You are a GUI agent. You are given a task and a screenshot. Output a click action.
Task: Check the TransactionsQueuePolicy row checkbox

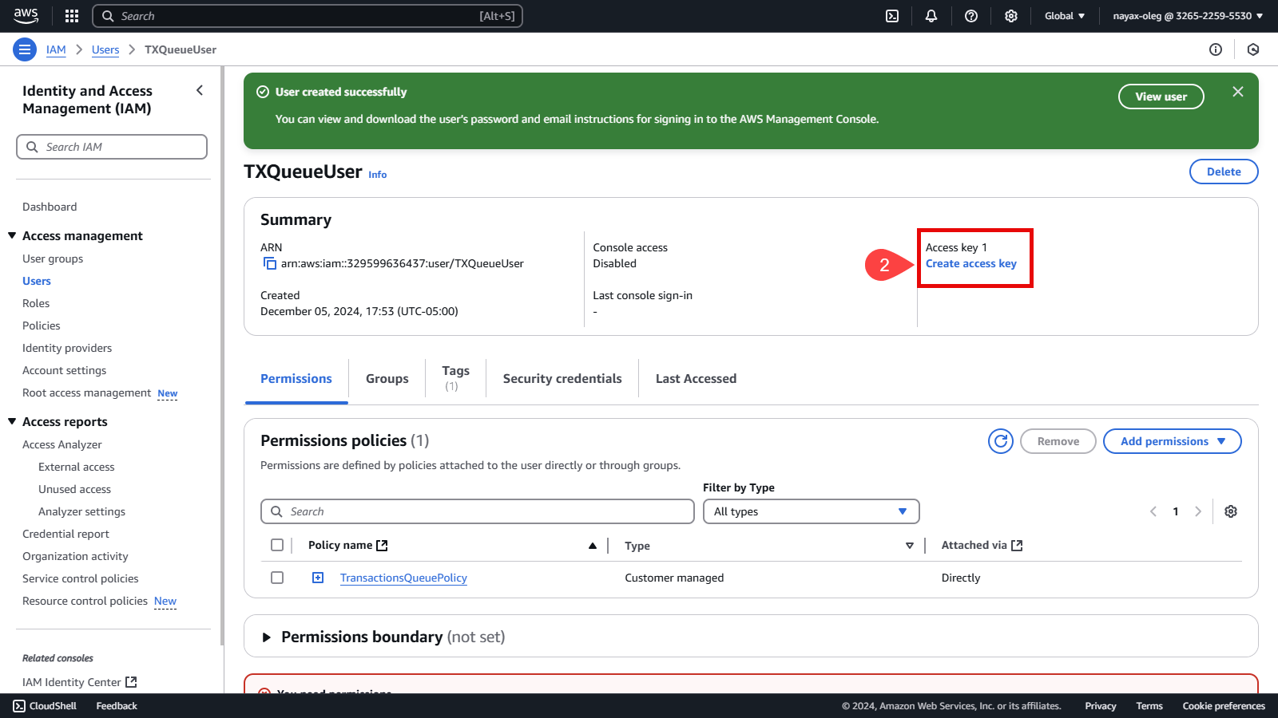click(277, 578)
